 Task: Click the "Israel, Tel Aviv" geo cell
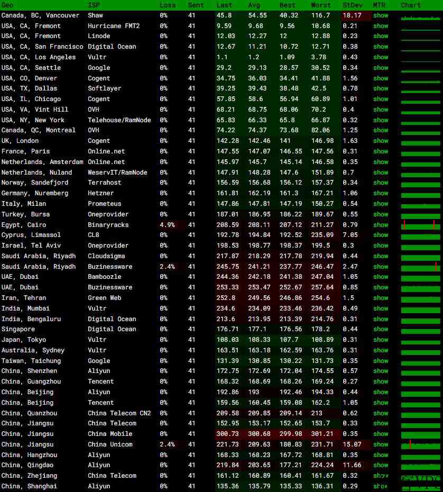click(x=31, y=245)
